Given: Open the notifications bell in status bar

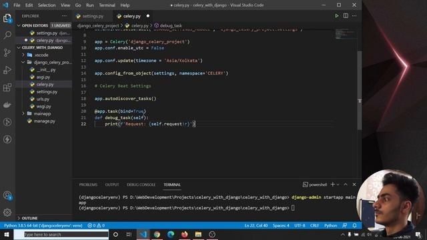Looking at the screenshot, I should 354,225.
